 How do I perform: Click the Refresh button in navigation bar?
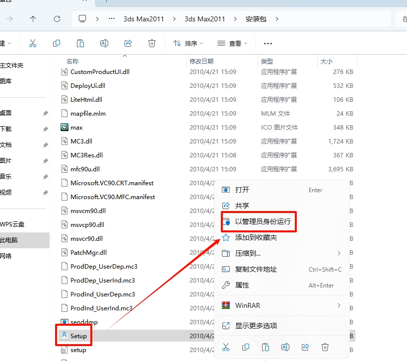click(x=57, y=19)
